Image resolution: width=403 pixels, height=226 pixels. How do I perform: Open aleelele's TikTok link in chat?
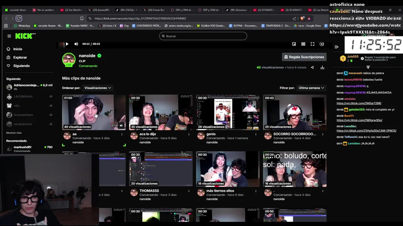359,103
